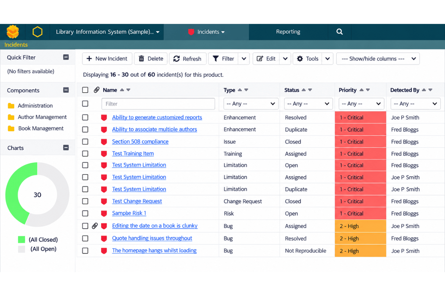Click the green closed segment of donut chart
The width and height of the screenshot is (445, 296).
coord(12,192)
